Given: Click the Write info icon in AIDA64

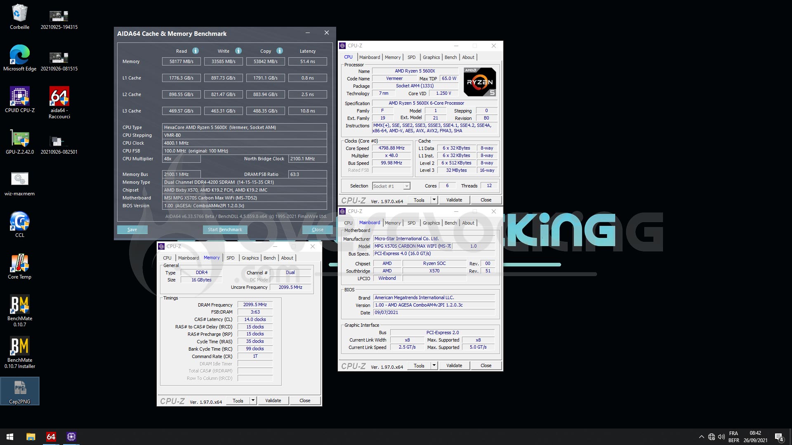Looking at the screenshot, I should (x=238, y=51).
